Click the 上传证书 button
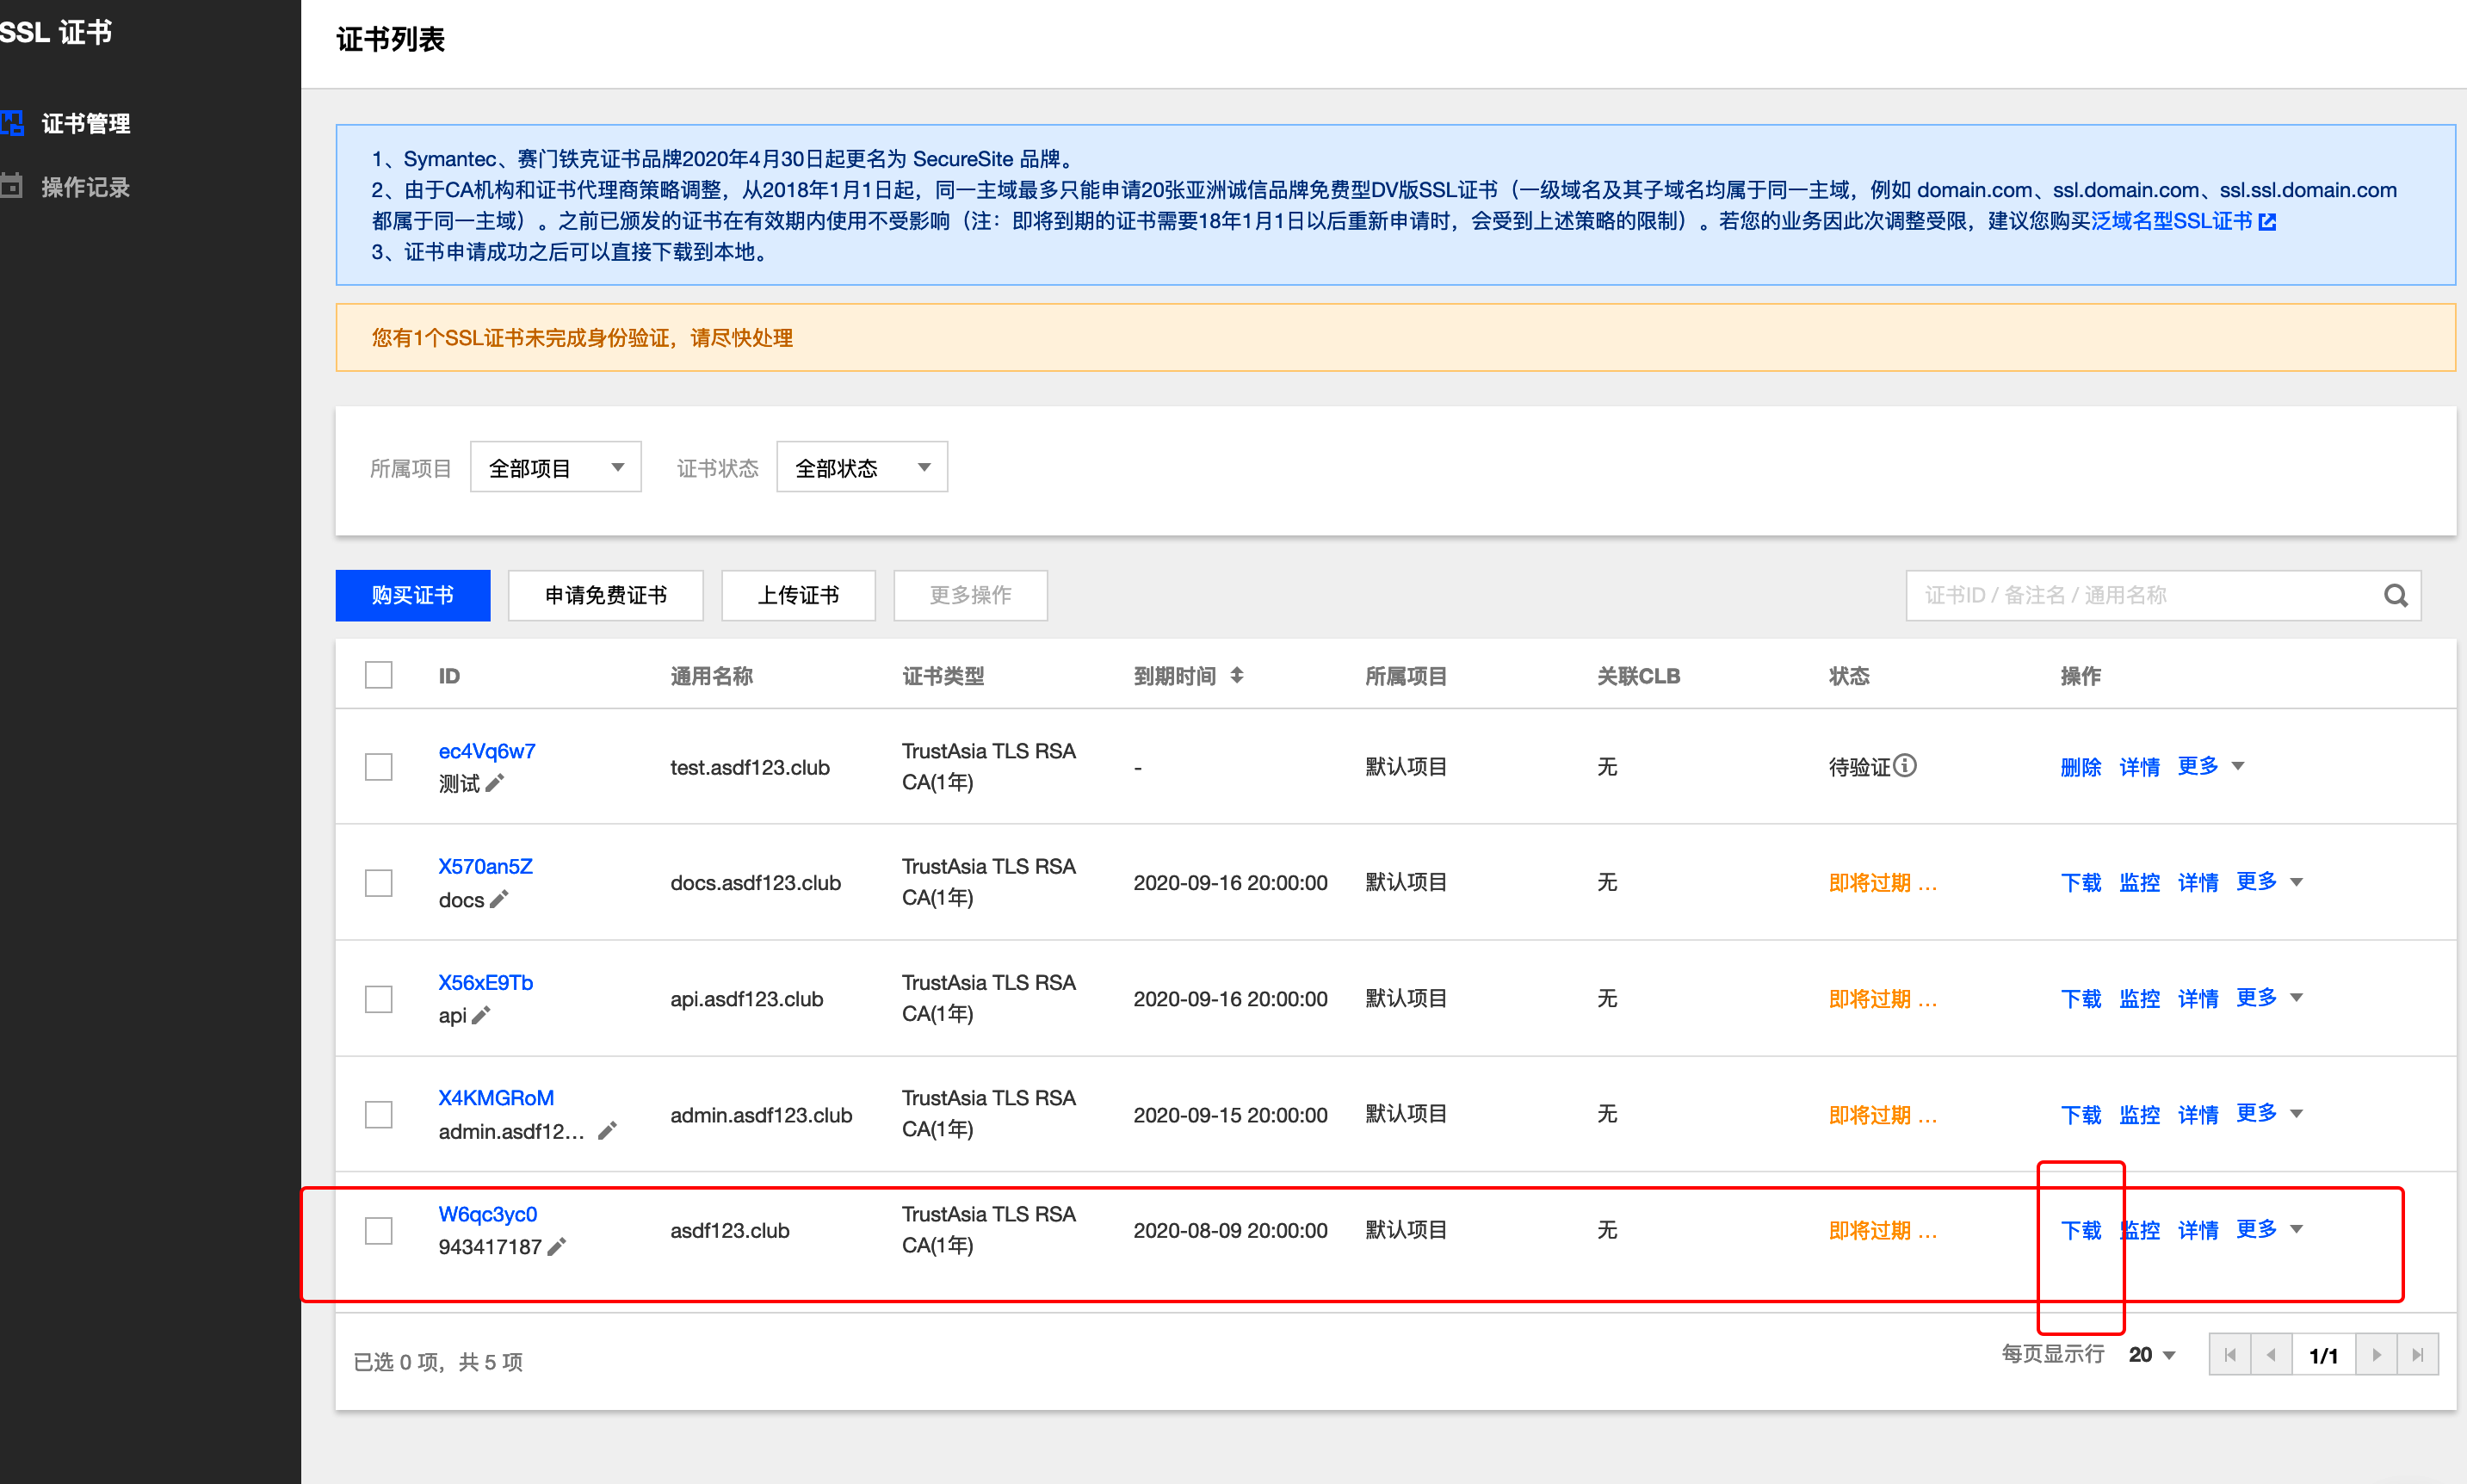 tap(798, 595)
